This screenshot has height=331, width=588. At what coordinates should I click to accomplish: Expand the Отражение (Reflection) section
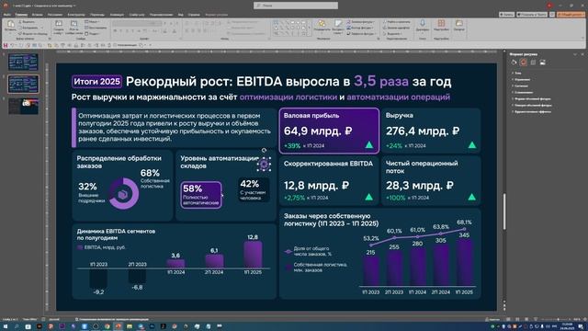tap(521, 79)
